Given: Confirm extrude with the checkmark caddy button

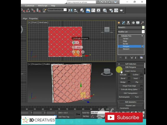Looking at the screenshot, I should pos(73,52).
